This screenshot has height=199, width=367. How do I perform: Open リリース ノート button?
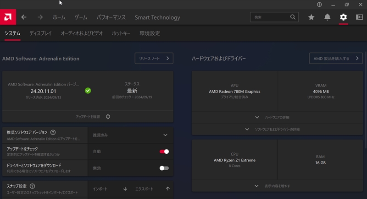coord(154,58)
